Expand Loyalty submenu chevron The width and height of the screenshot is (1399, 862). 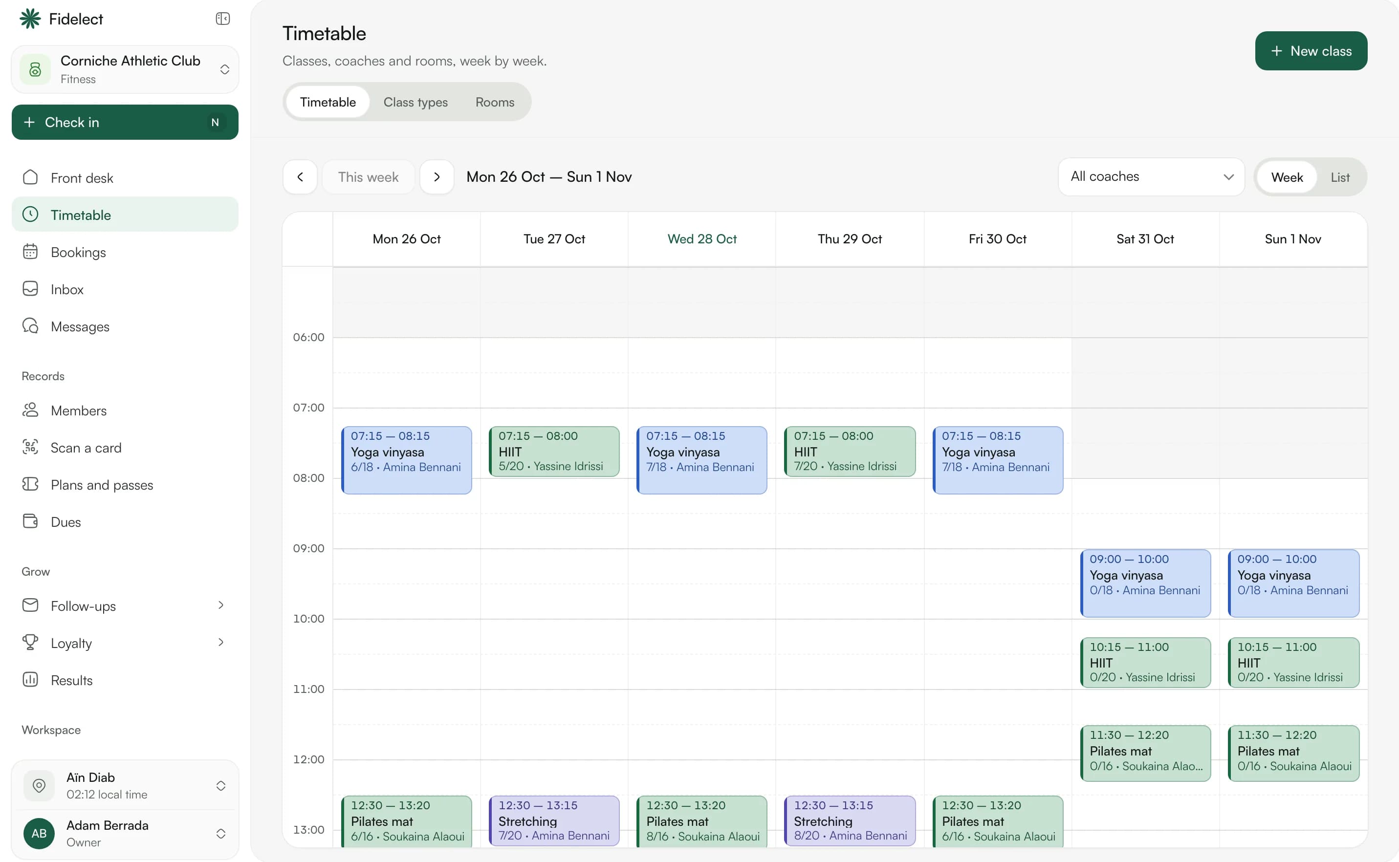click(221, 642)
